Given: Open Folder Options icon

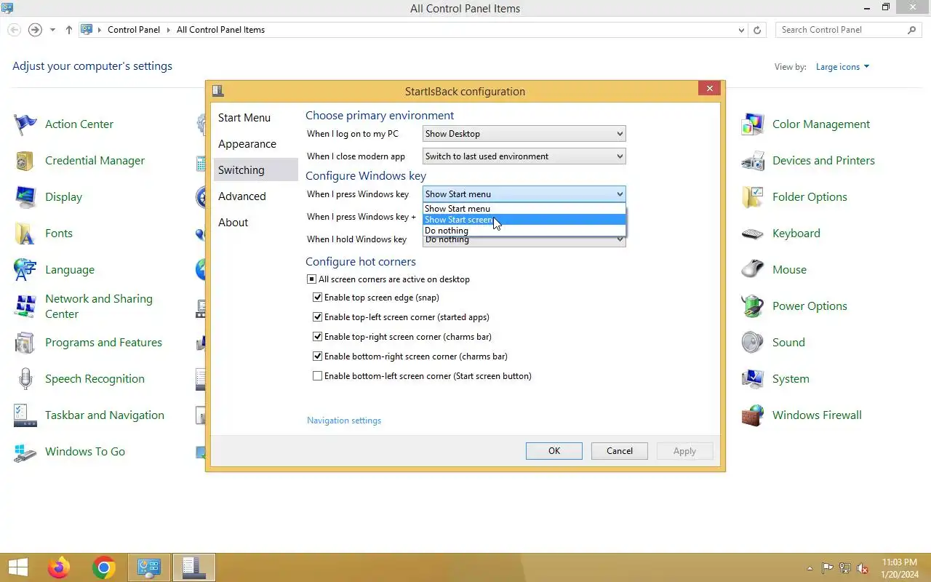Looking at the screenshot, I should click(753, 197).
